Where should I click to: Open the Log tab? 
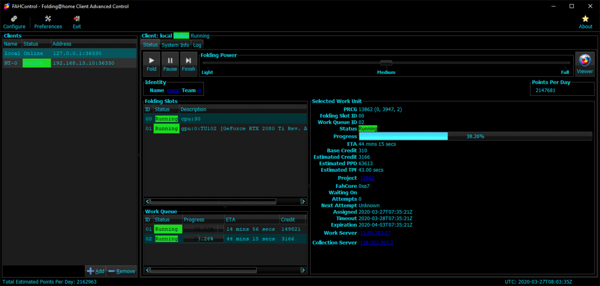(x=197, y=45)
